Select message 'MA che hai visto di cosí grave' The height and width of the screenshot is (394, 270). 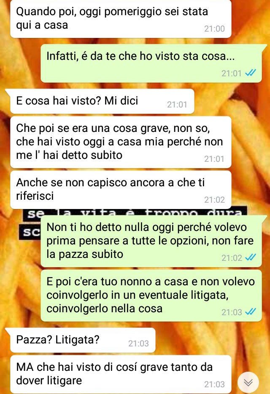click(x=121, y=374)
